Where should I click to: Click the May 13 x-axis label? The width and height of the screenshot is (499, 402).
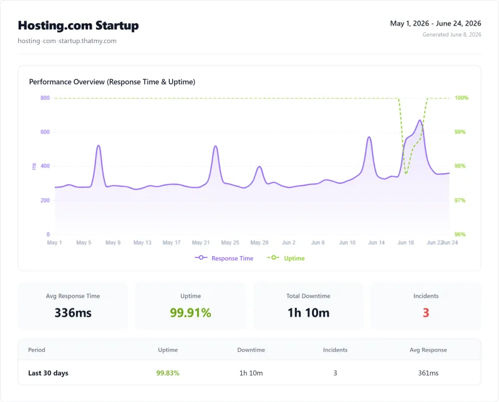click(142, 242)
